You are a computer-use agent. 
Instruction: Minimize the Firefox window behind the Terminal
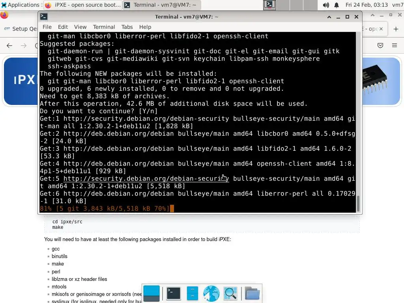click(382, 15)
